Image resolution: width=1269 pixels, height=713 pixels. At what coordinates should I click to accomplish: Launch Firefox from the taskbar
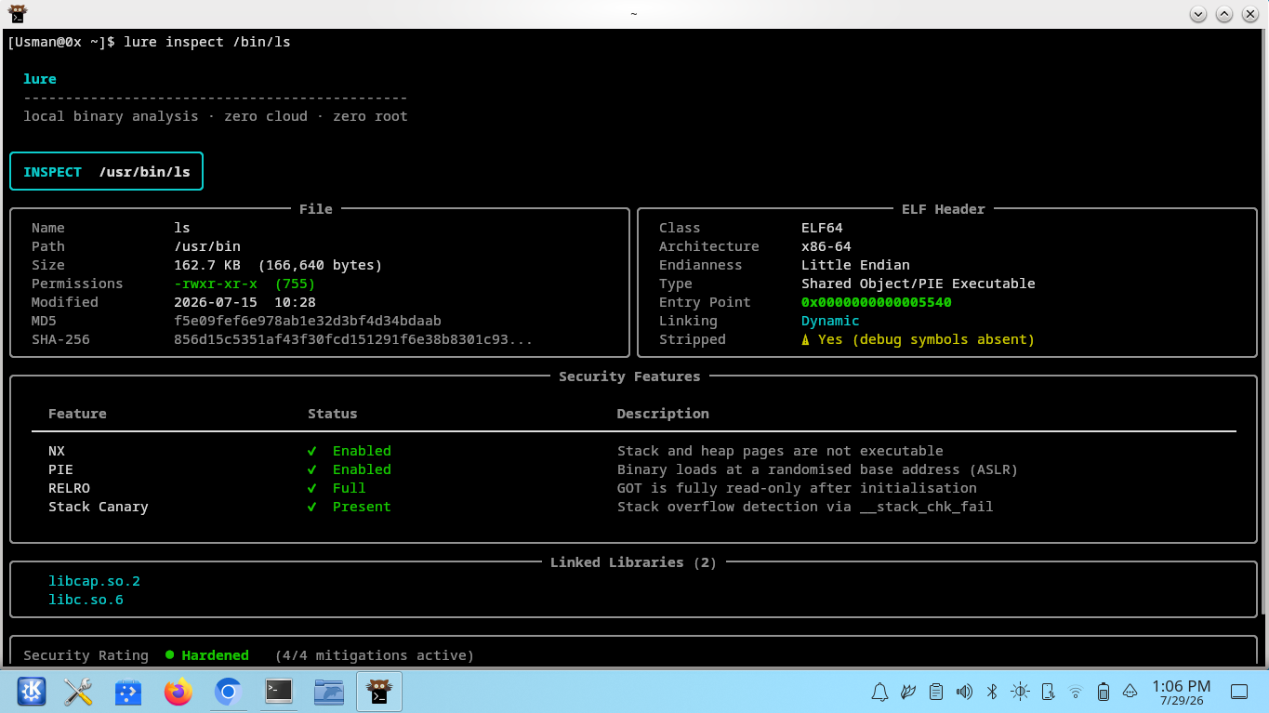[178, 692]
